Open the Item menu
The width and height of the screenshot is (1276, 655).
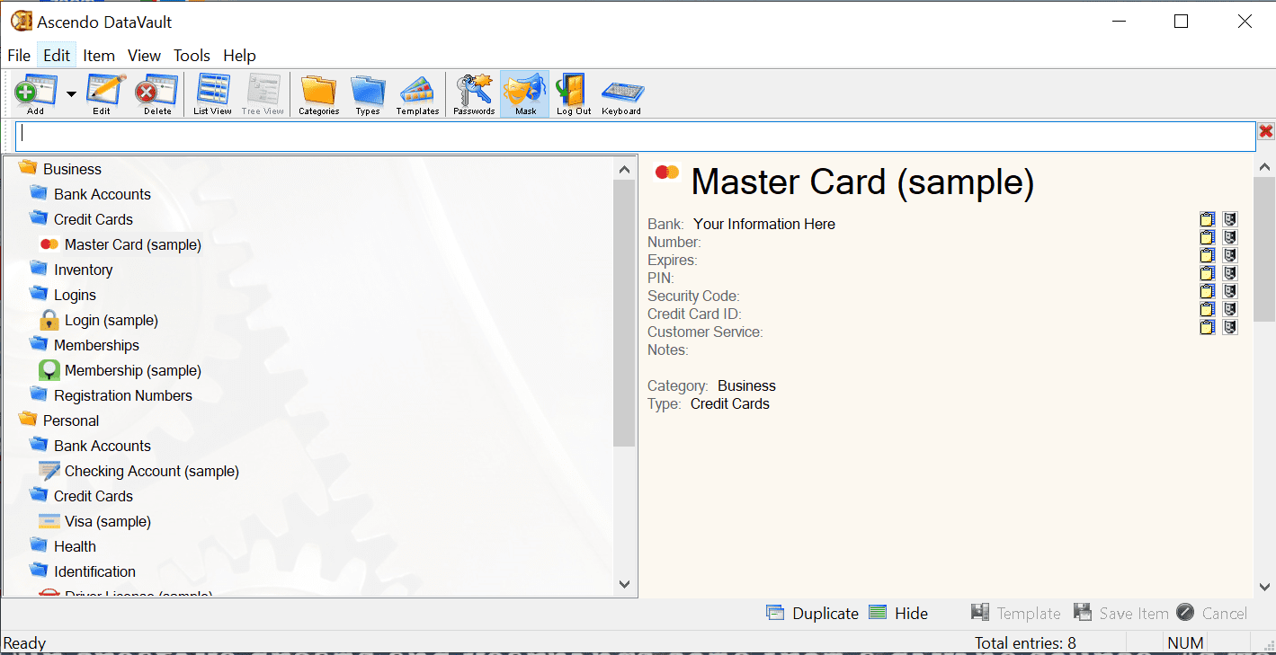pyautogui.click(x=99, y=56)
